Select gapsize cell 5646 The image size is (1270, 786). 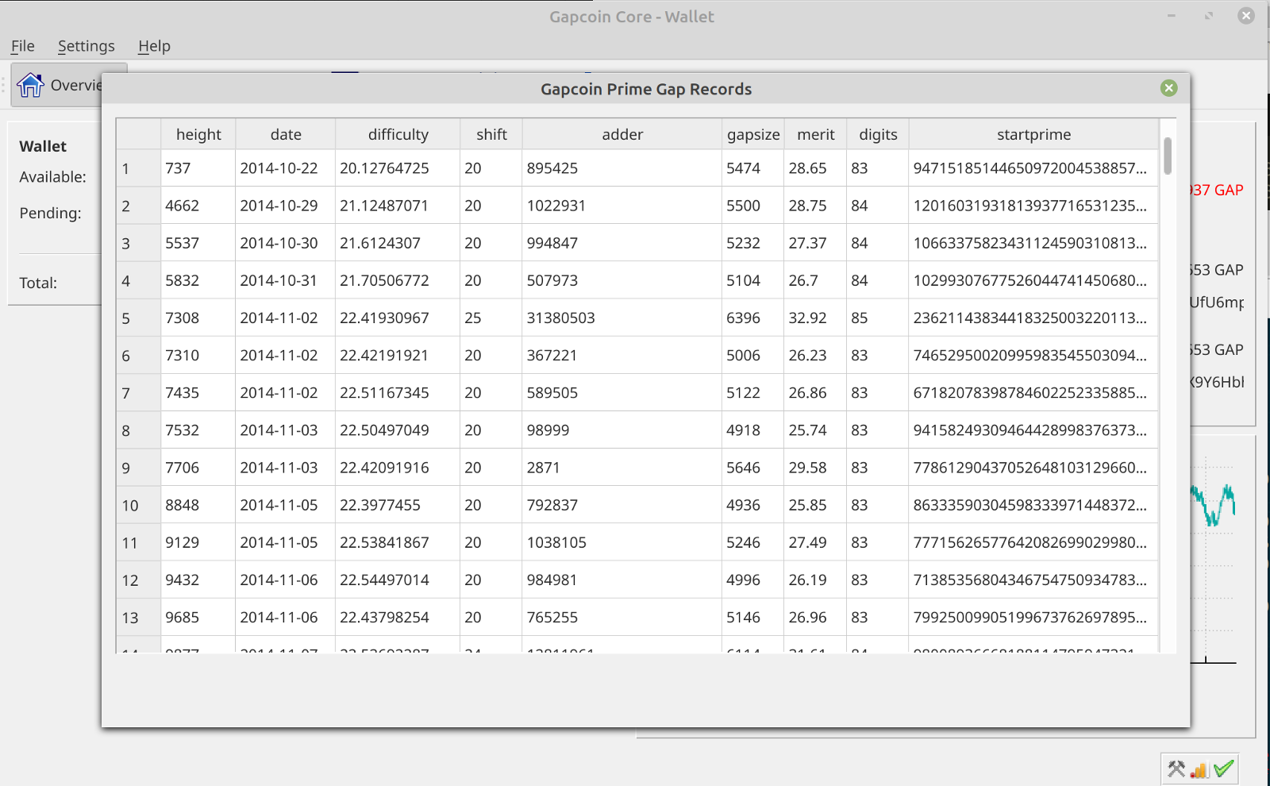point(753,468)
